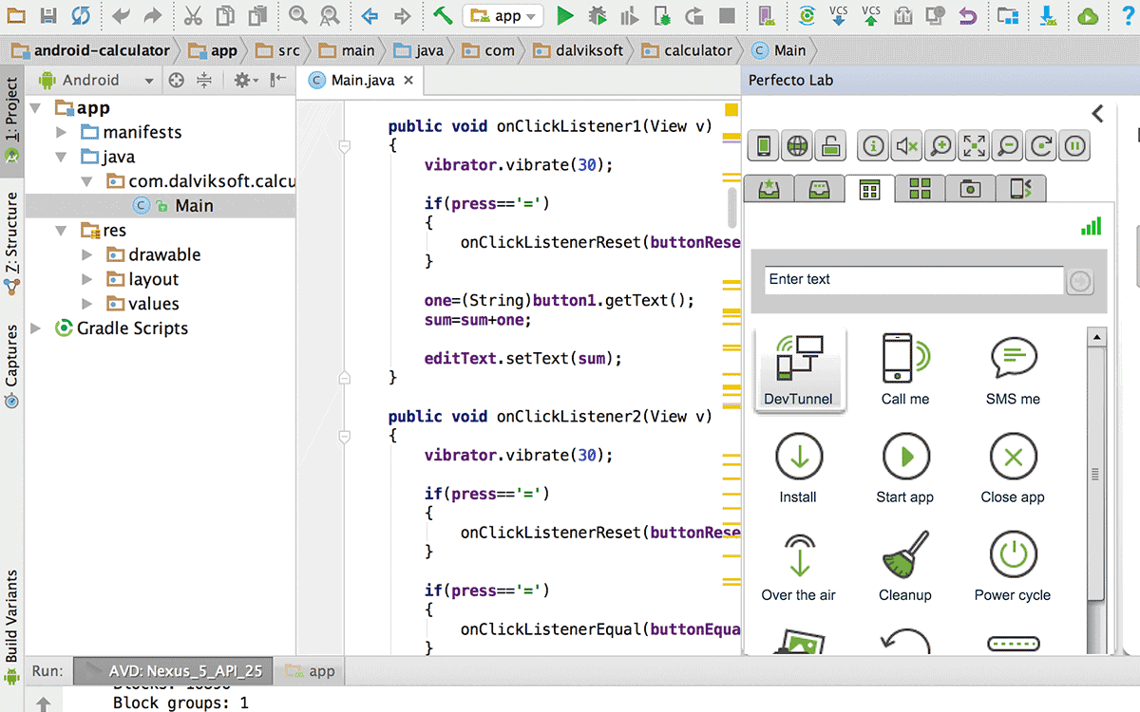Viewport: 1140px width, 712px height.
Task: Click the Cut scissors icon
Action: pyautogui.click(x=193, y=15)
